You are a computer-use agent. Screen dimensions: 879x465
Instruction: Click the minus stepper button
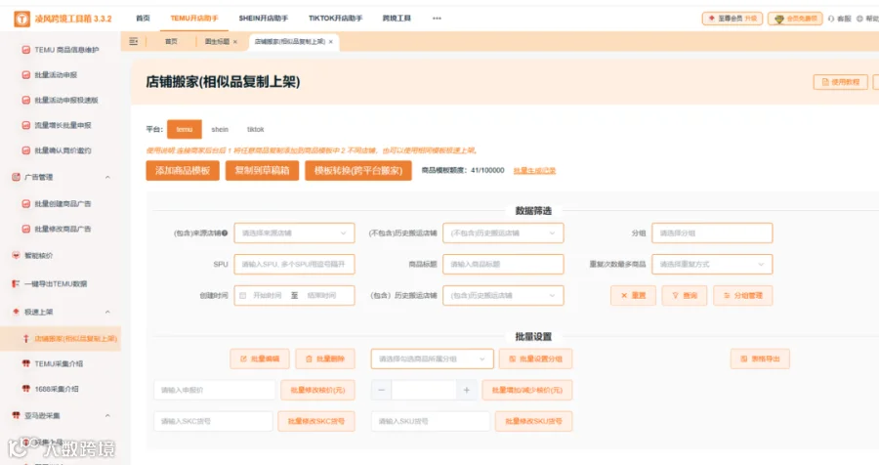point(381,390)
